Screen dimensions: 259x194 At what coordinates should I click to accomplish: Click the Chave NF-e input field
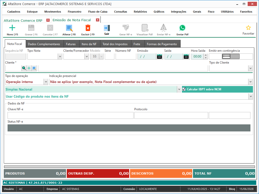(x=70, y=116)
